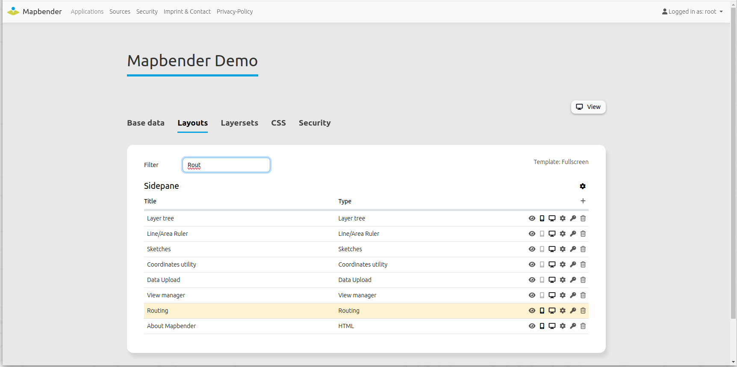Toggle visibility of Coordinates utility element
The image size is (737, 367).
[x=532, y=264]
